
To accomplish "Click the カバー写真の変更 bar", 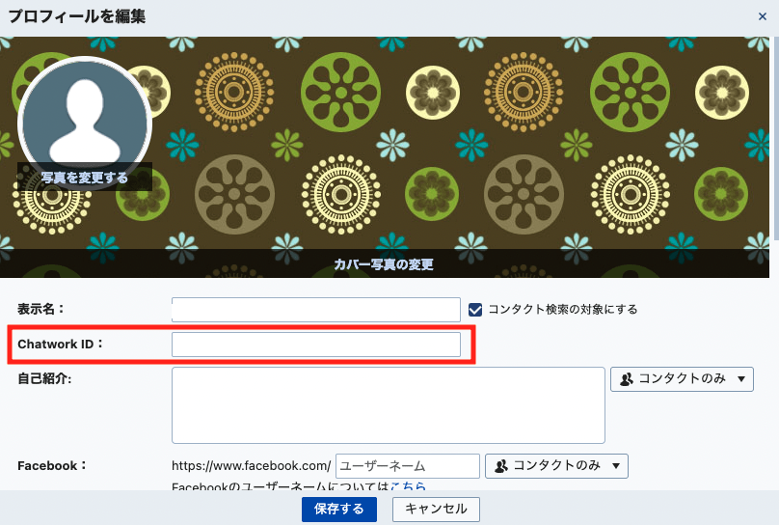I will (384, 264).
